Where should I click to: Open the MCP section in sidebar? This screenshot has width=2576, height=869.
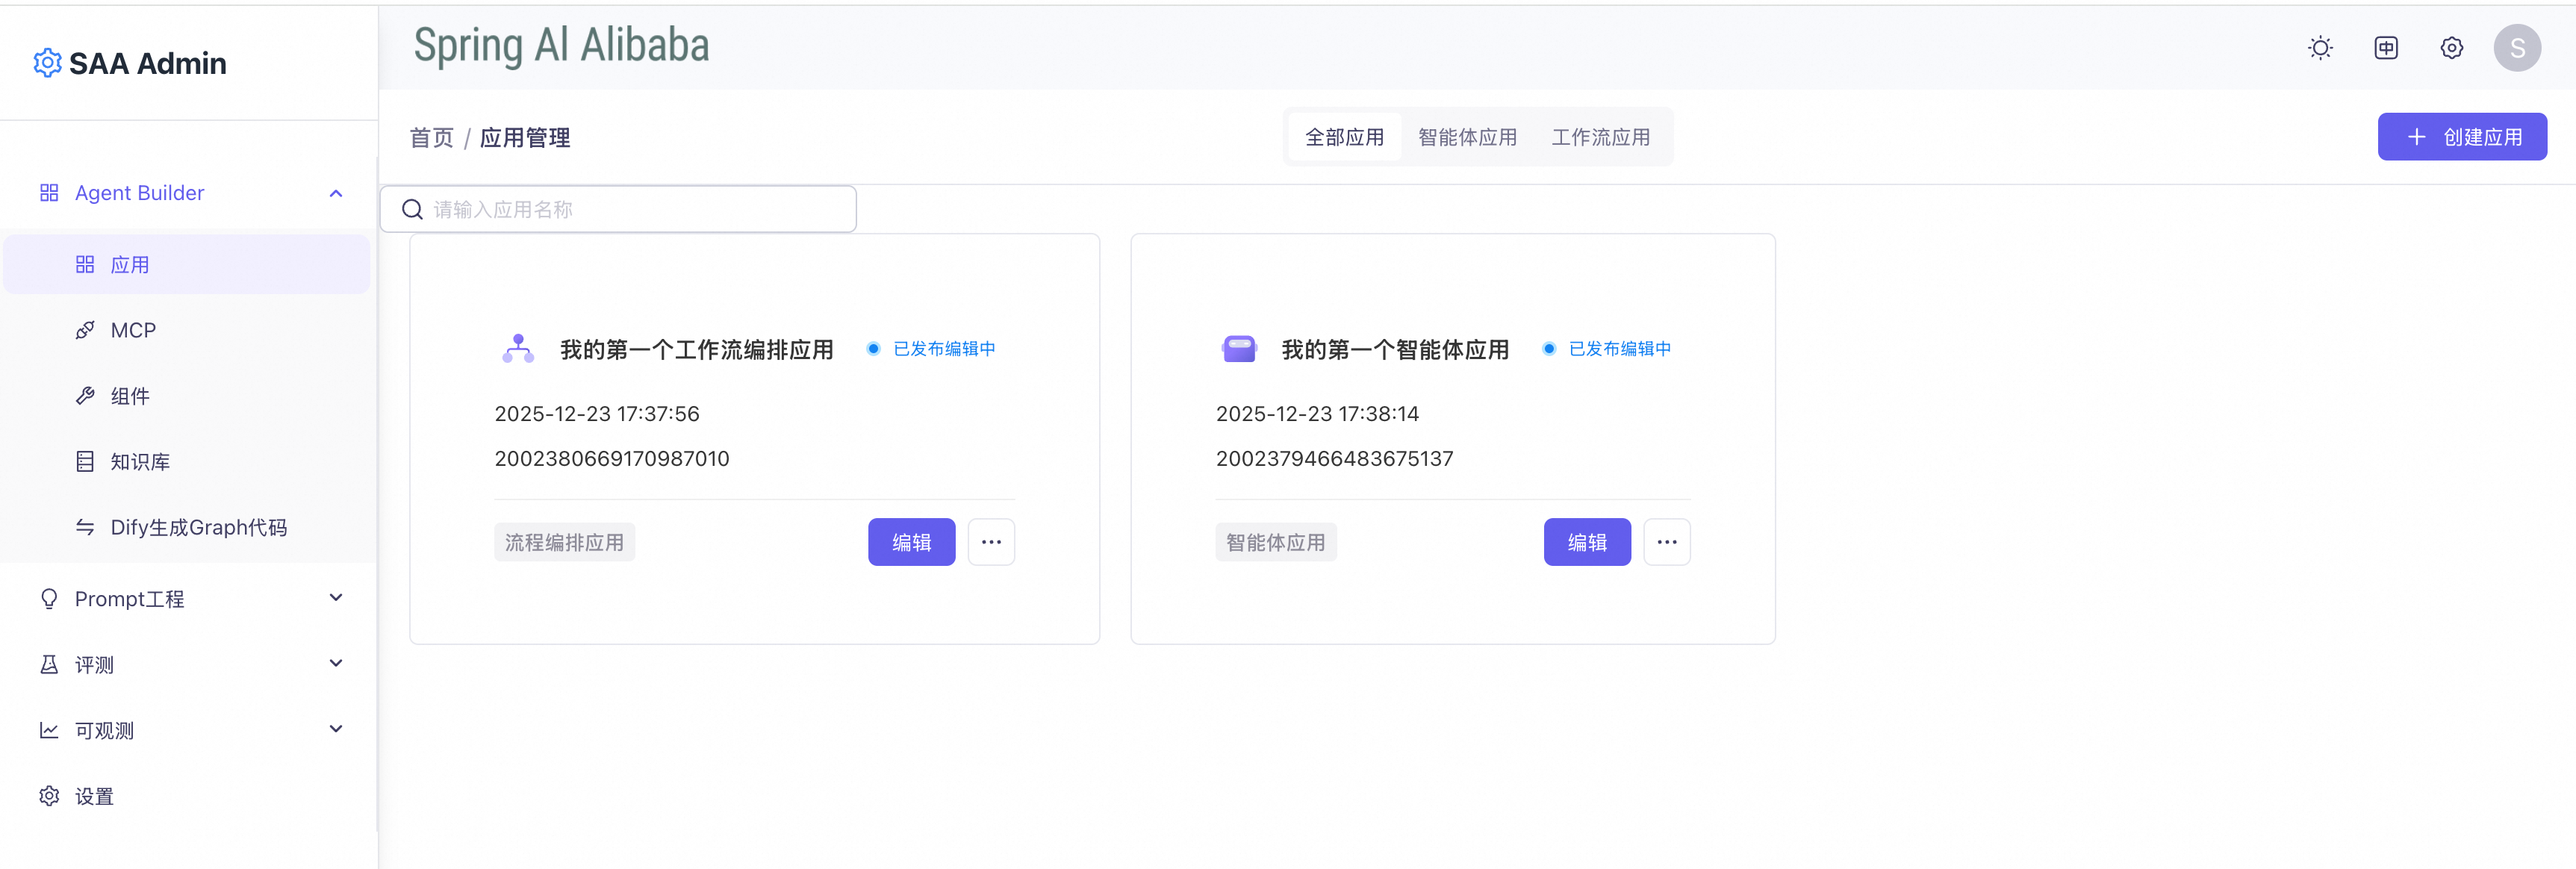click(x=132, y=330)
